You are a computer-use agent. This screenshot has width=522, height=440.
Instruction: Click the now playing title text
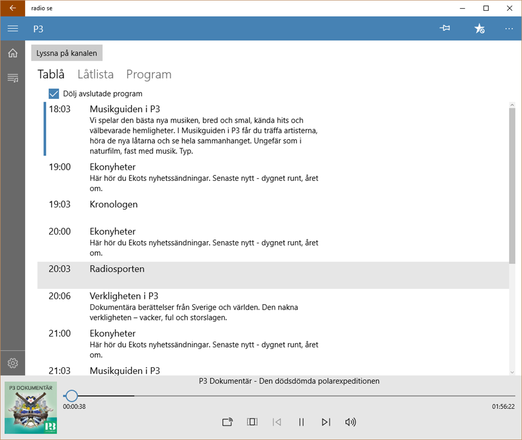tap(289, 381)
